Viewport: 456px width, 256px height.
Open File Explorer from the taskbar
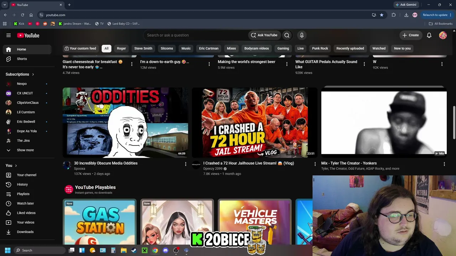(x=124, y=250)
